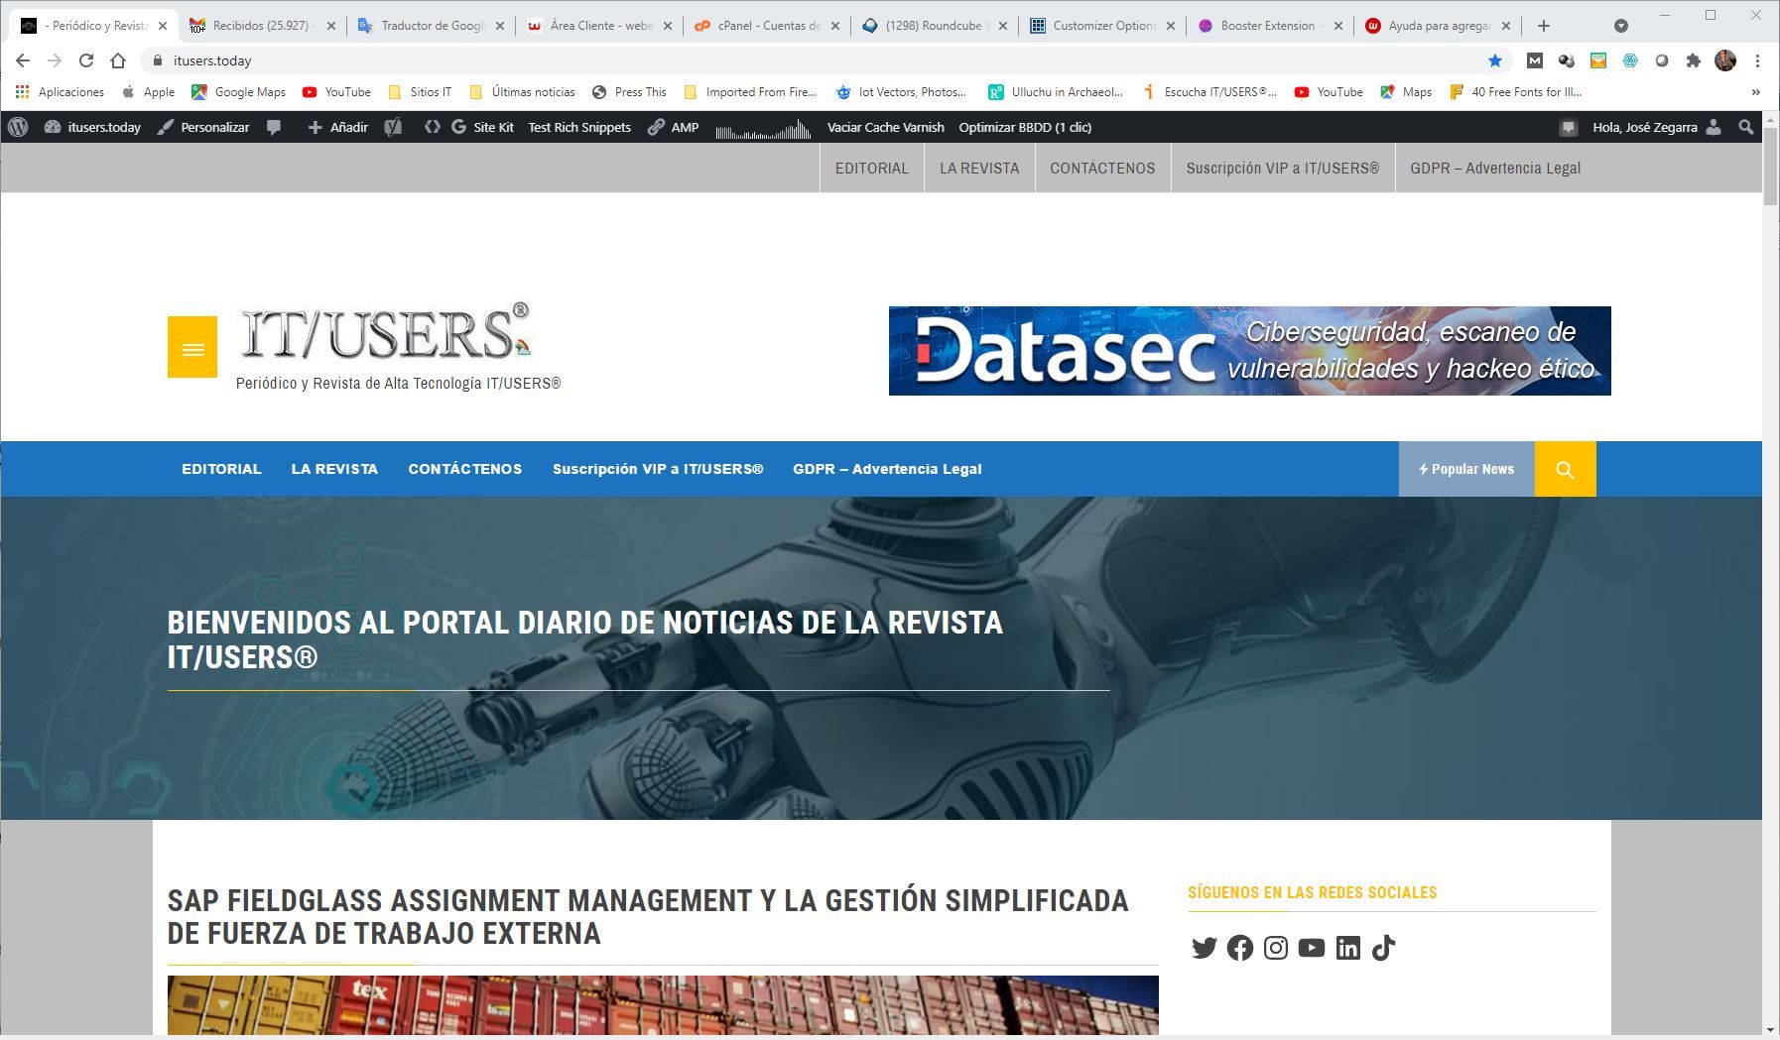The image size is (1780, 1040).
Task: Switch to the Traductor de Google tab
Action: (432, 26)
